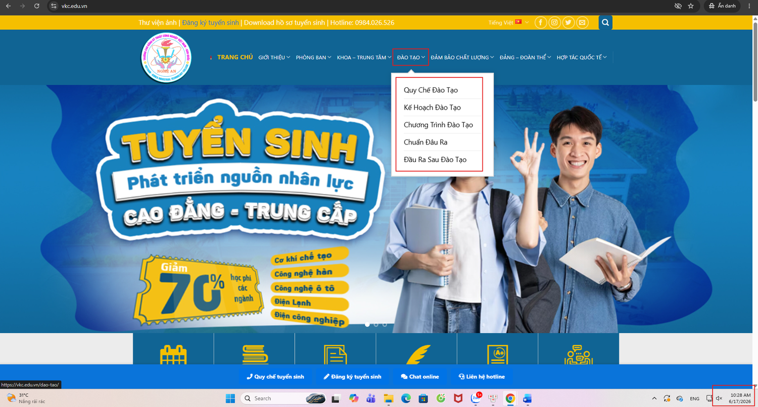Open Microsoft Word from the taskbar
Screen dimensions: 758x407
(x=527, y=398)
